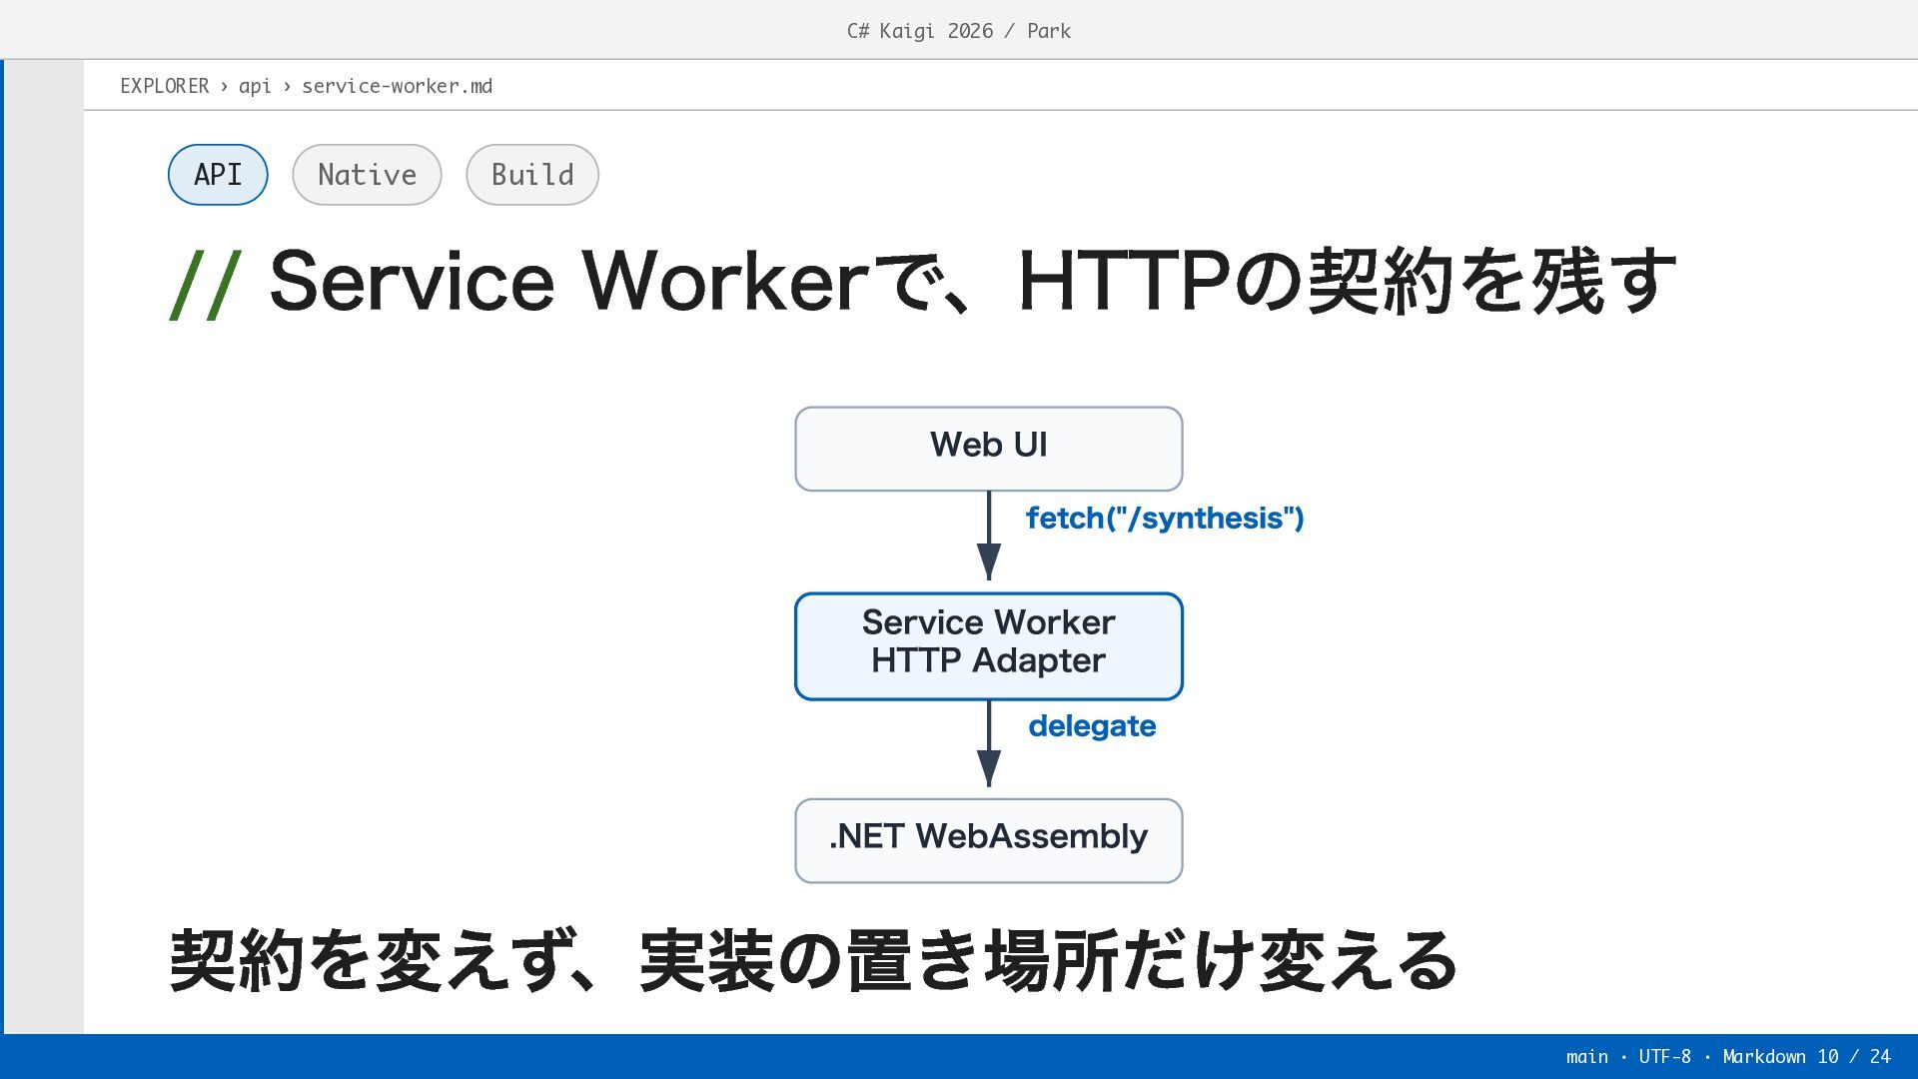Click main branch in status bar
This screenshot has width=1918, height=1079.
coord(1587,1057)
